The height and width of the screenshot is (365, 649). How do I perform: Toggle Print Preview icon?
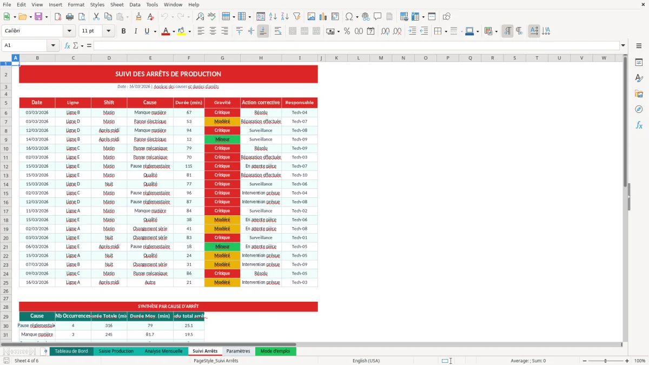coord(82,17)
